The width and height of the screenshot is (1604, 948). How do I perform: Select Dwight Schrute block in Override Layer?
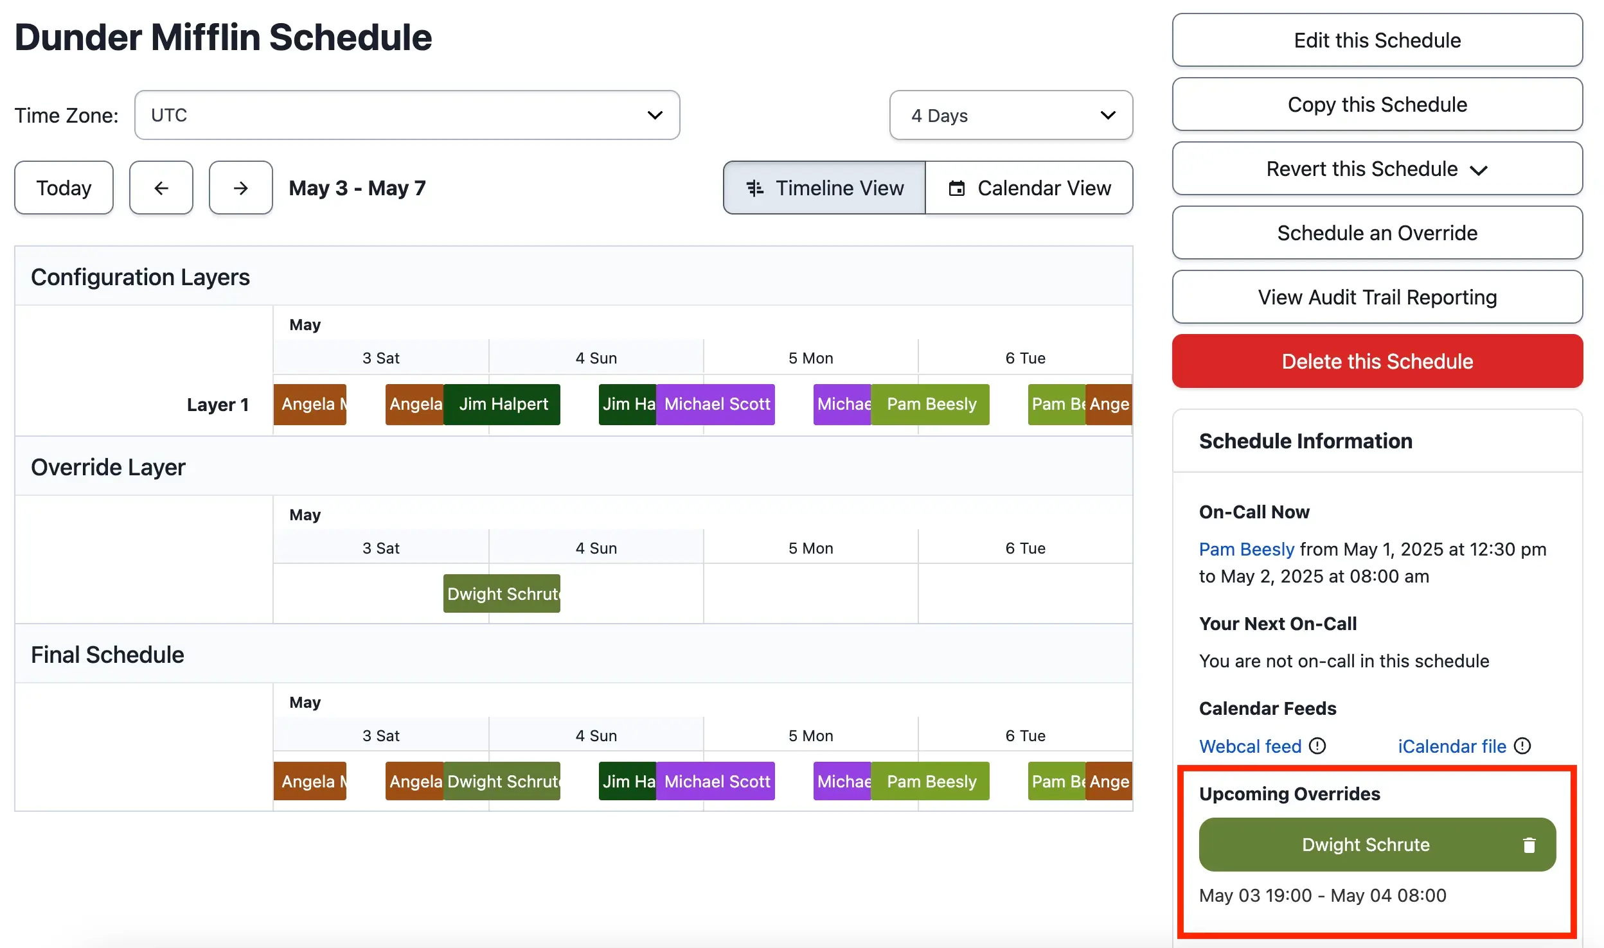coord(501,593)
